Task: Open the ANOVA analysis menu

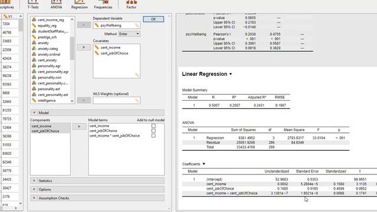Action: 57,5
